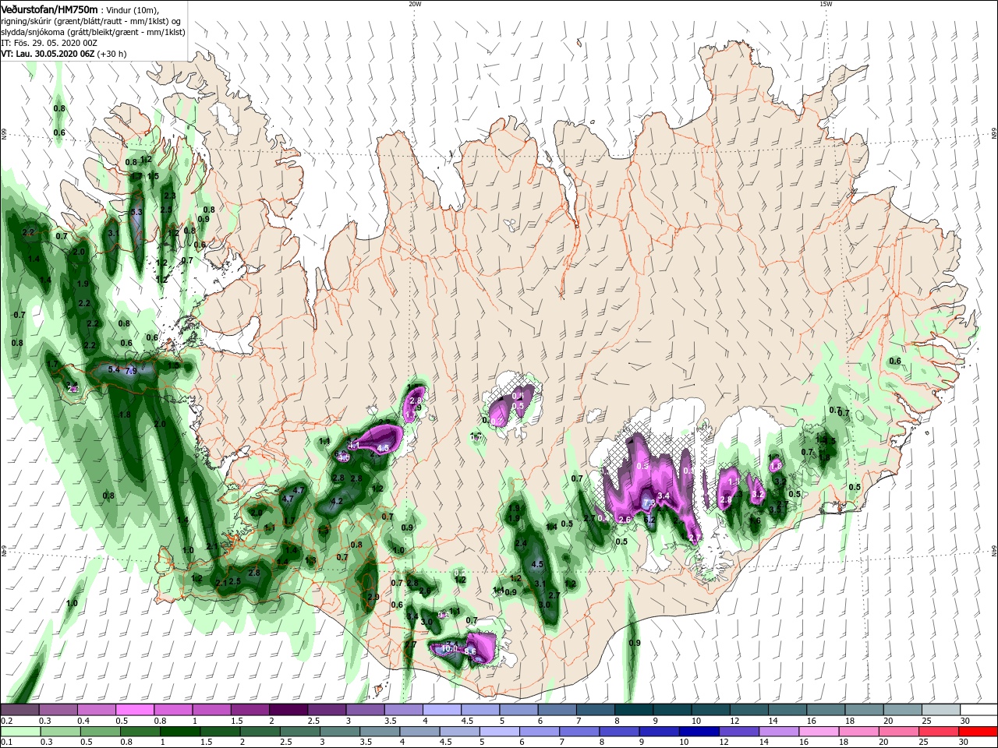Click the 5.4 precipitation value on the map
This screenshot has height=748, width=998.
114,369
